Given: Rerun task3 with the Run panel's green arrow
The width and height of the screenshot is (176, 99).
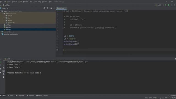Looking at the screenshot, I should point(1,62).
